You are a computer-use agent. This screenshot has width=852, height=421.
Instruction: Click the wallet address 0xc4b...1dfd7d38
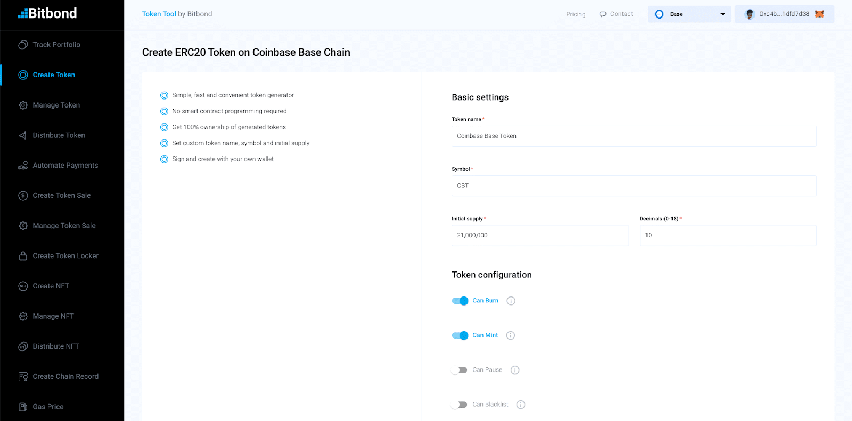tap(784, 14)
